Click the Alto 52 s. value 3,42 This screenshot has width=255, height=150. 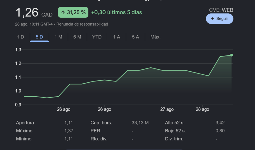click(x=220, y=123)
